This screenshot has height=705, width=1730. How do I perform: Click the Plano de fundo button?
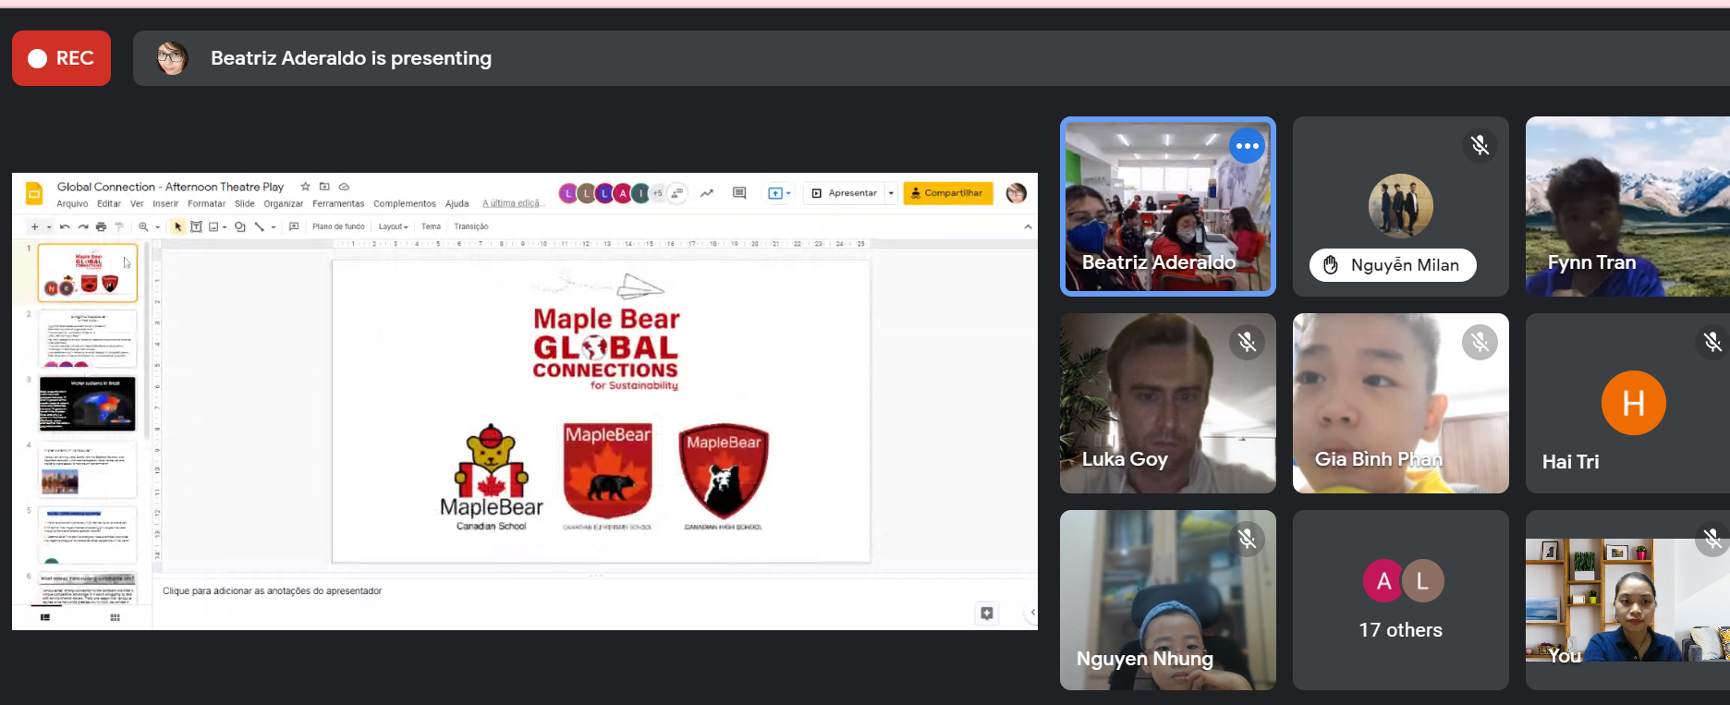click(x=338, y=226)
